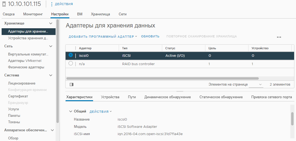This screenshot has width=296, height=141.
Task: Collapse the Хранилище section
Action: [x=50, y=23]
